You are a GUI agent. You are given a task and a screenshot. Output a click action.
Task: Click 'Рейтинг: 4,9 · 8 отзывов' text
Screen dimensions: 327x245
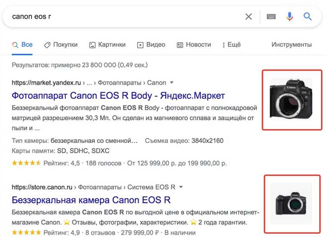(79, 232)
